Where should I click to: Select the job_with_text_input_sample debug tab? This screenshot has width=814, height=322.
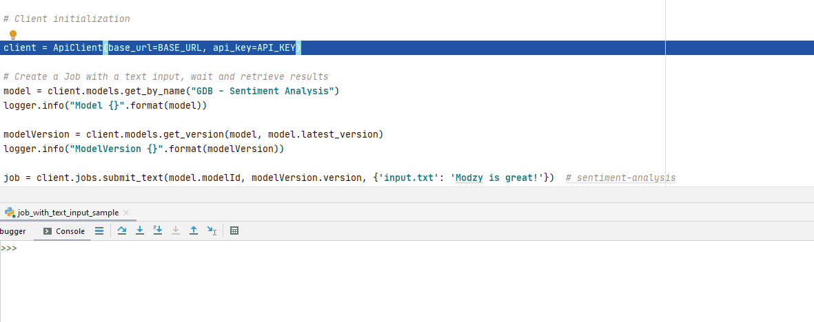tap(68, 213)
